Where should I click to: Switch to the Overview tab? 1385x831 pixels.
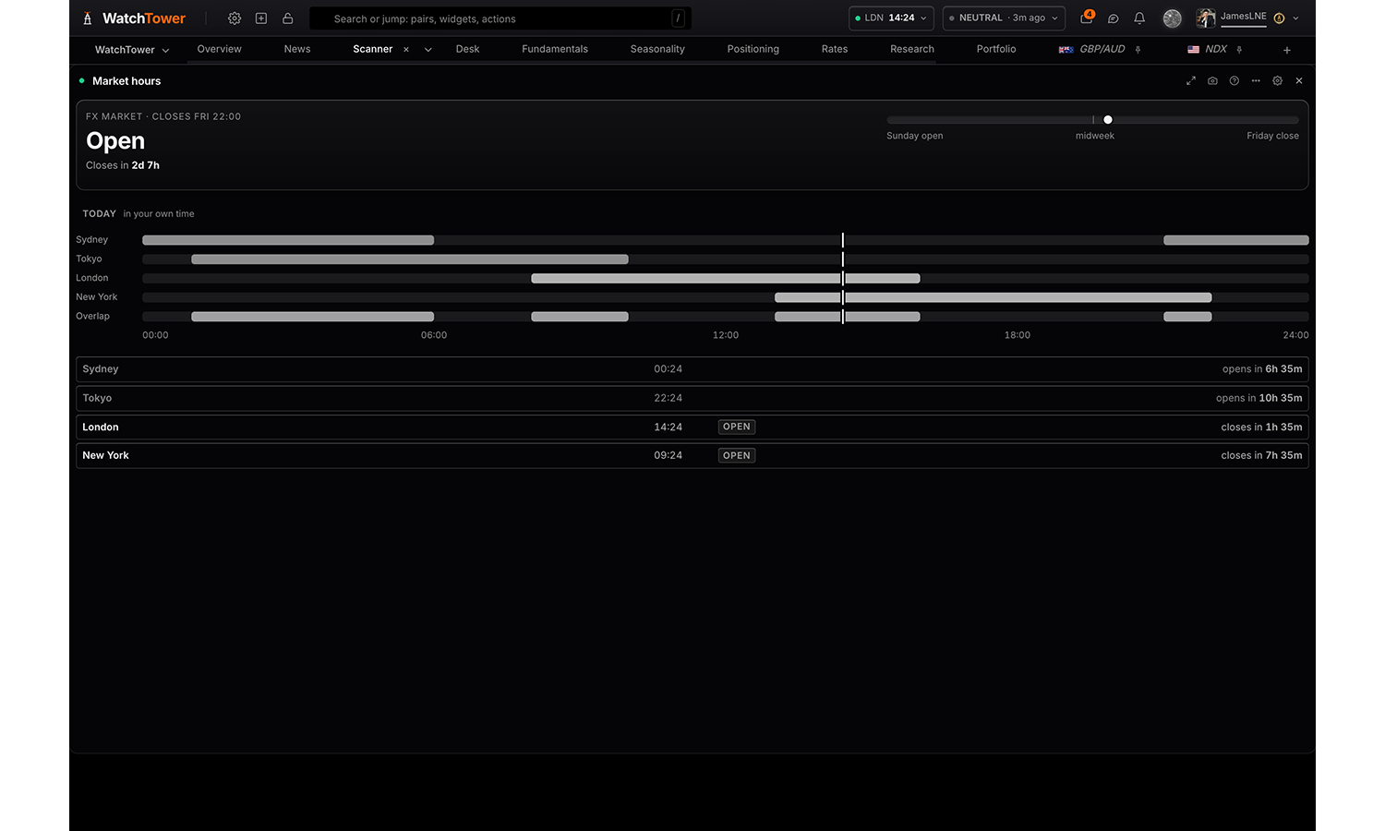220,49
